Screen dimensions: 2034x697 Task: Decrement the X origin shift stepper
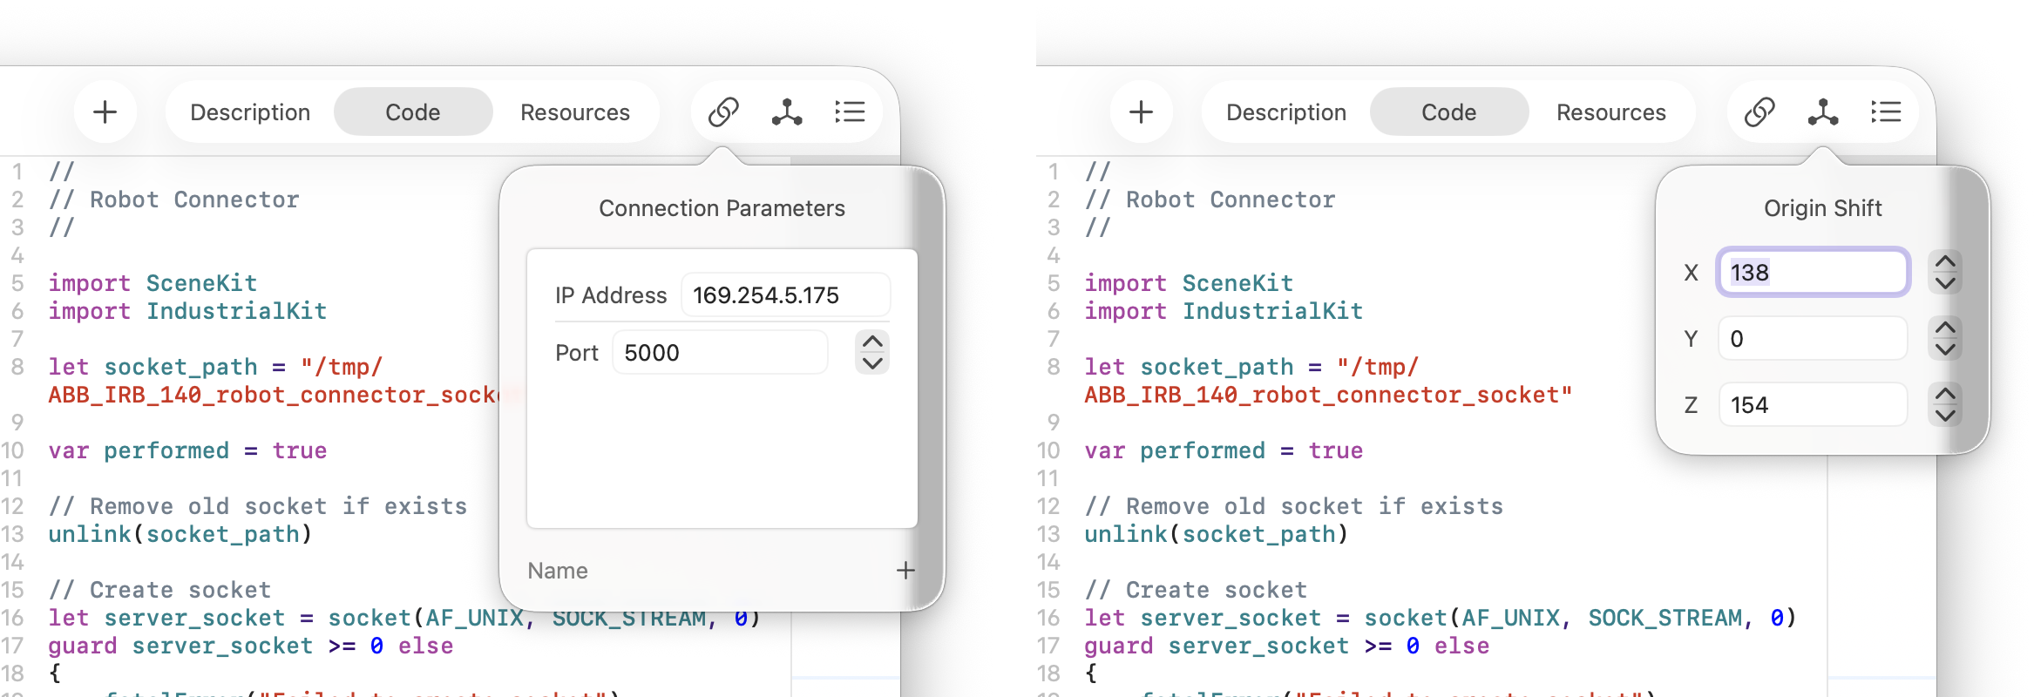pos(1945,283)
